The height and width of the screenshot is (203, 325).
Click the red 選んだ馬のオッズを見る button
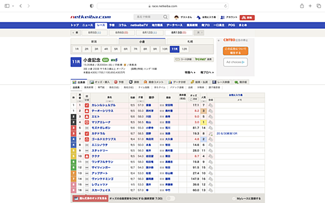point(90,198)
